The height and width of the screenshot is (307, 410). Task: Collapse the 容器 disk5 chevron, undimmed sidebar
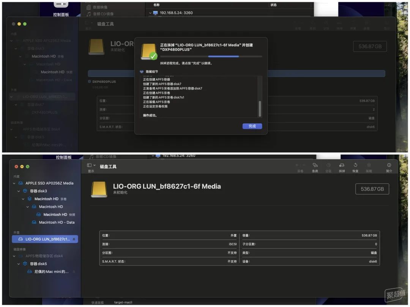point(19,264)
